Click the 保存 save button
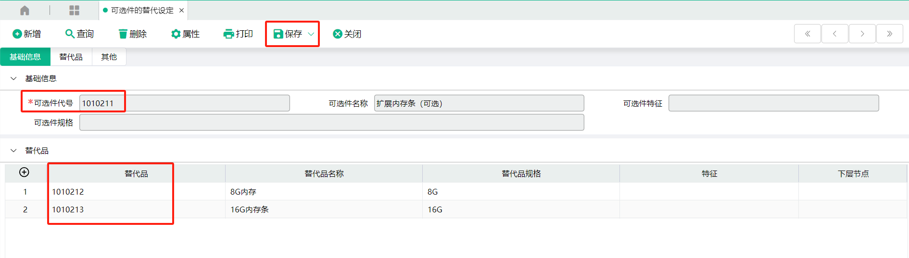Viewport: 909px width, 258px height. [x=288, y=34]
